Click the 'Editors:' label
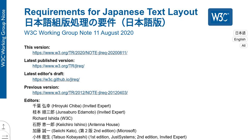This screenshot has height=140, width=250. (32, 100)
